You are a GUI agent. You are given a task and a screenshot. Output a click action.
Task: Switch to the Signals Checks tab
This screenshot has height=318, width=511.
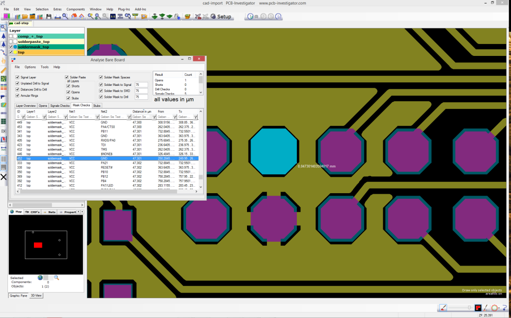click(x=60, y=106)
